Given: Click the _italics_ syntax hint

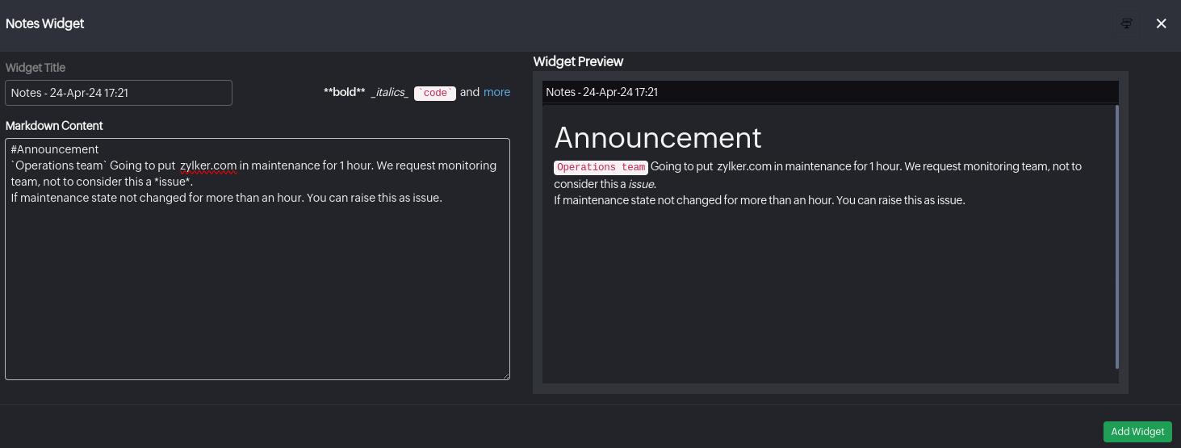Looking at the screenshot, I should click(x=389, y=93).
